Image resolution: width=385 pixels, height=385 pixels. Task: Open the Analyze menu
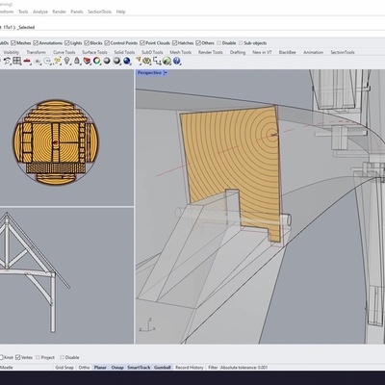pos(40,12)
